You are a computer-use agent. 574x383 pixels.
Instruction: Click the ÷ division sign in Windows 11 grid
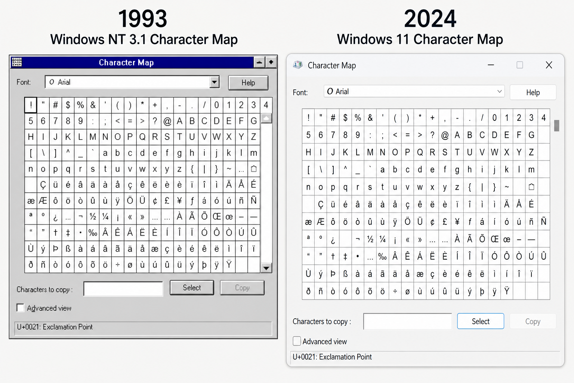pyautogui.click(x=395, y=291)
